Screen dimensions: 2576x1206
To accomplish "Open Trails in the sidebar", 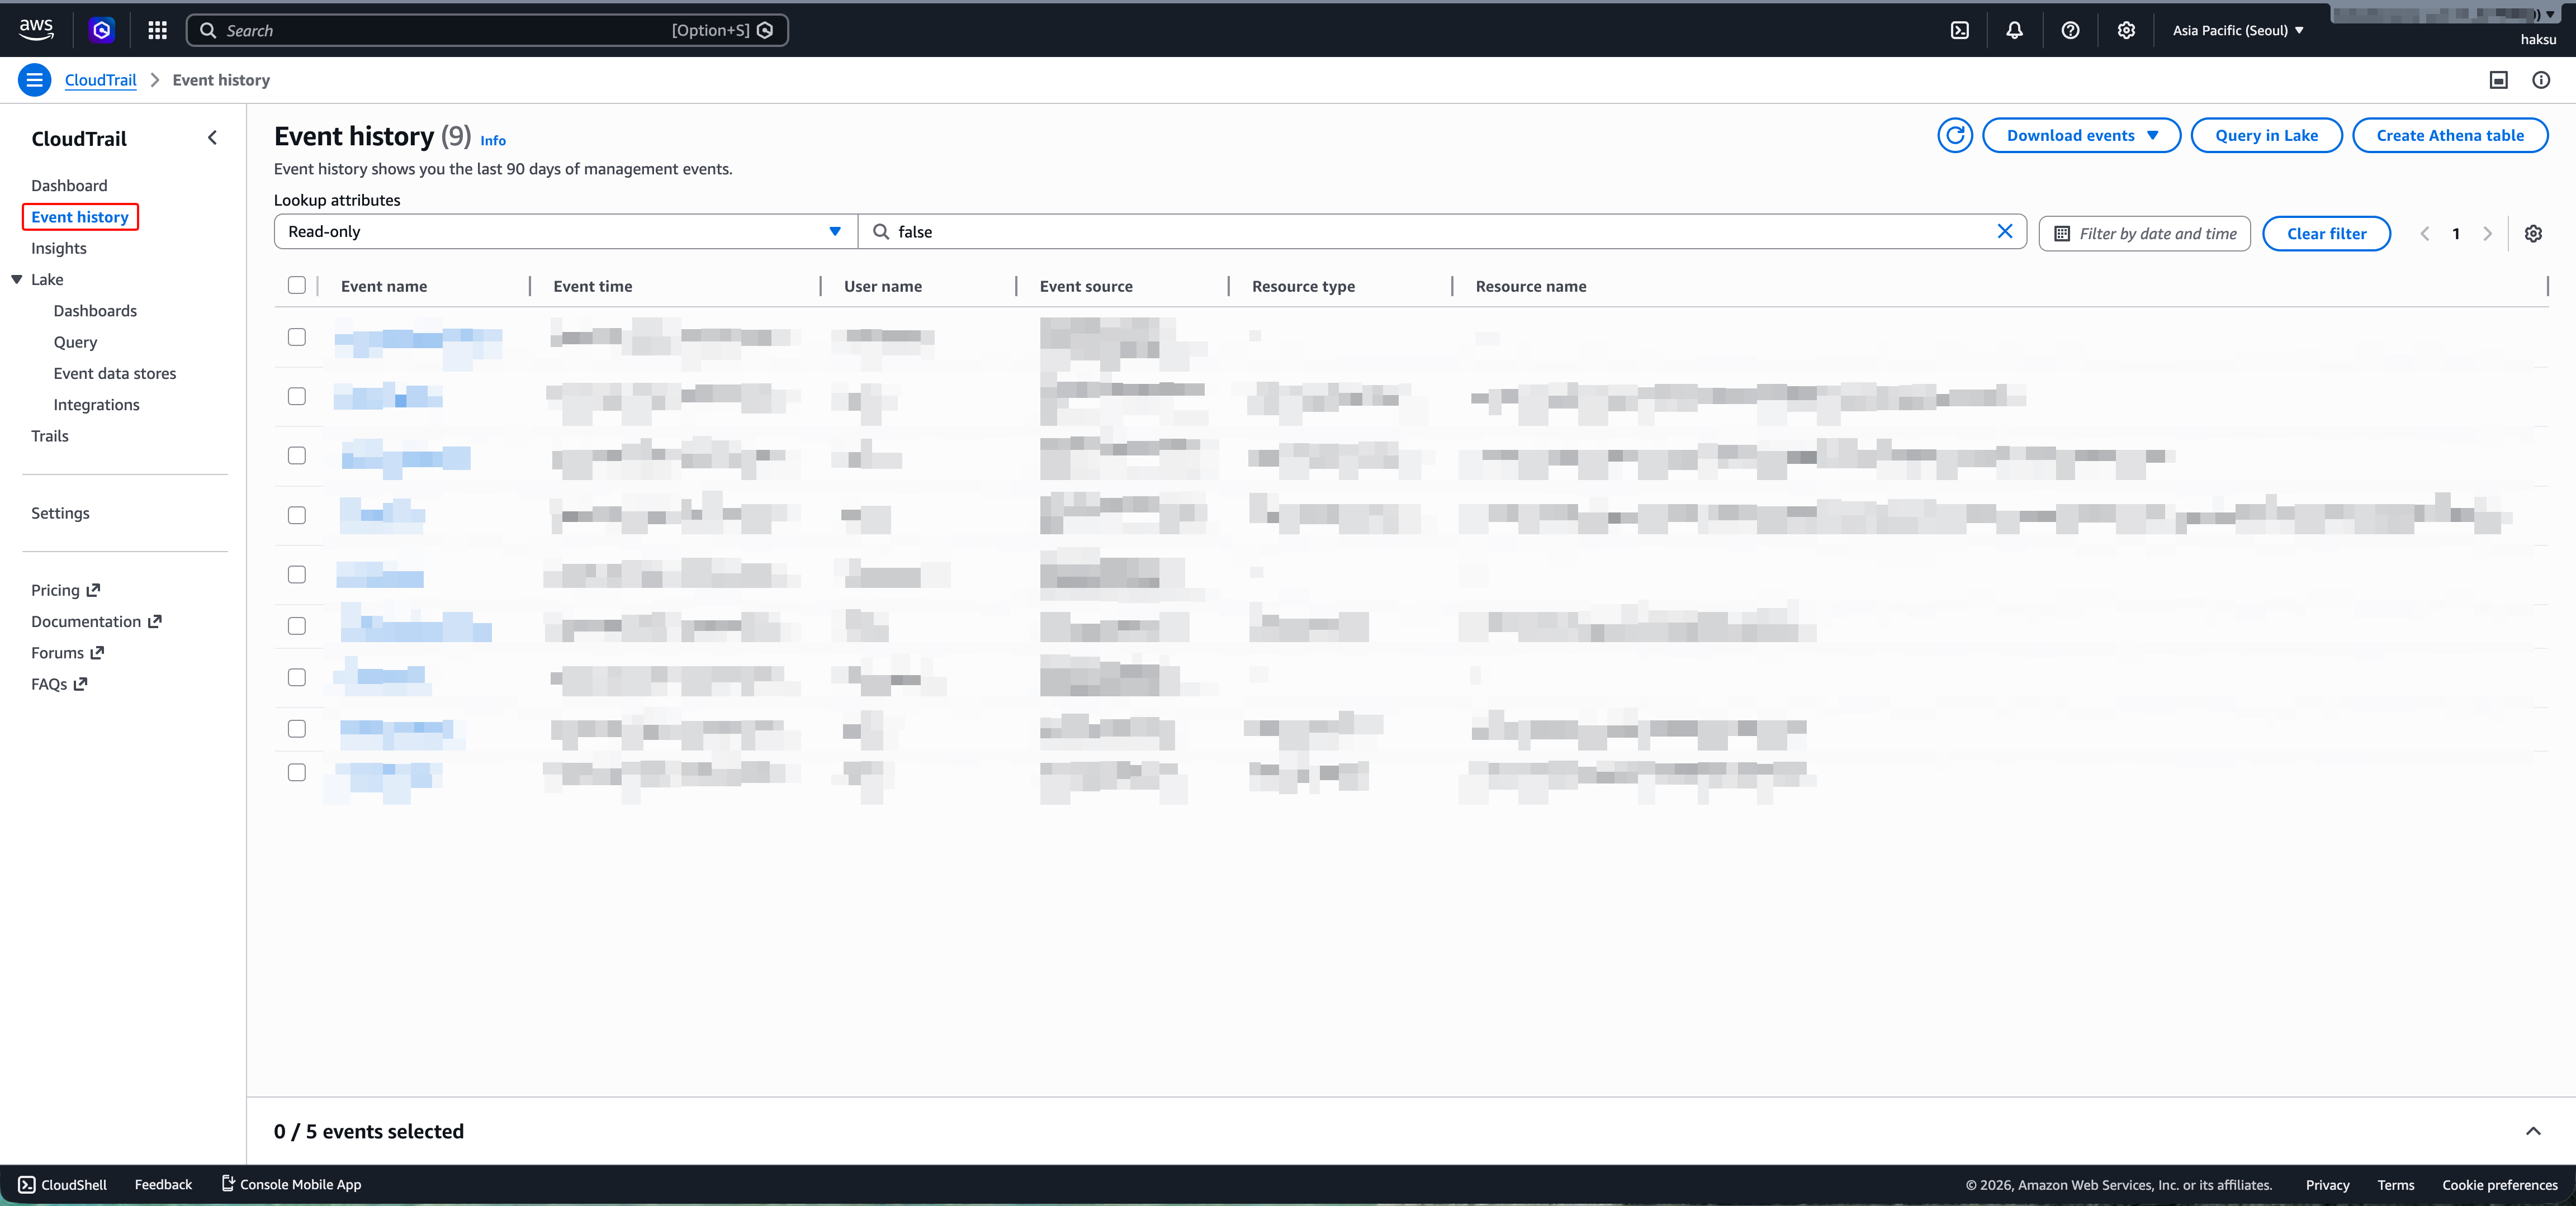I will click(50, 436).
